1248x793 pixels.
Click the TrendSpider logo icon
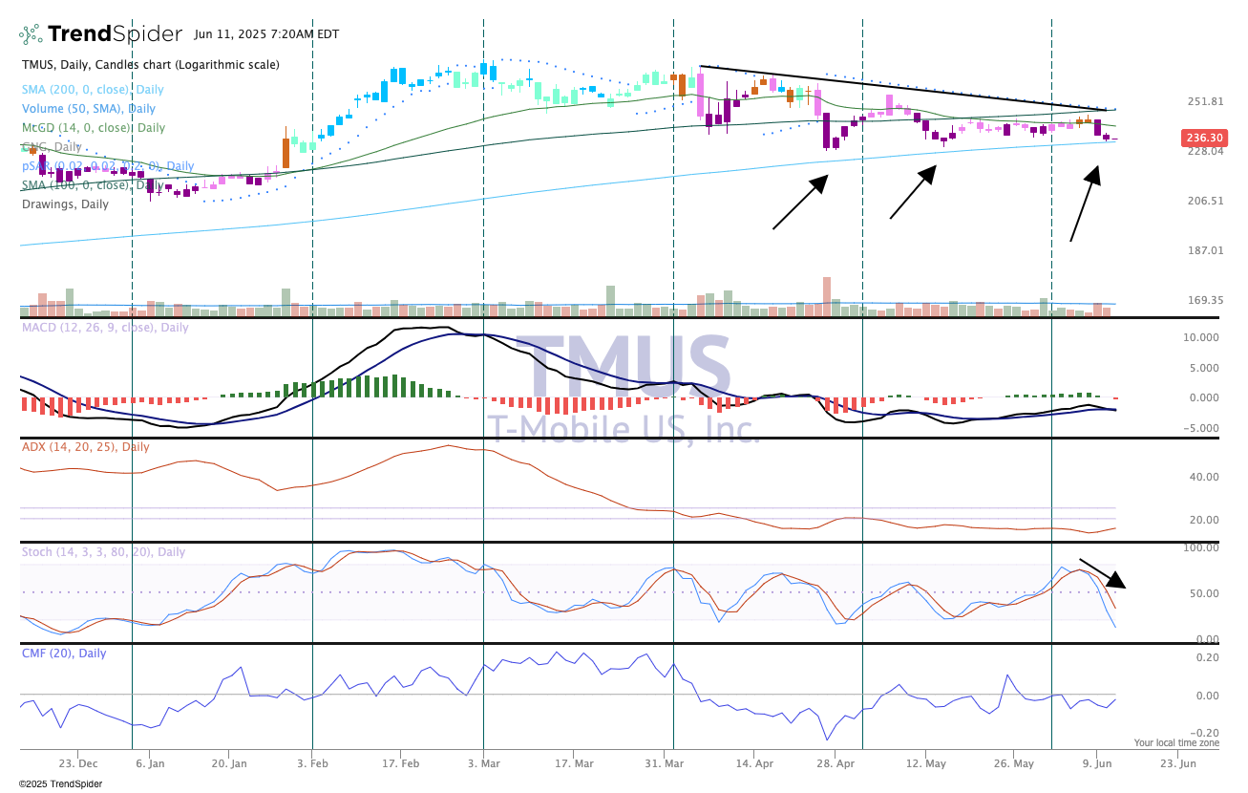32,34
